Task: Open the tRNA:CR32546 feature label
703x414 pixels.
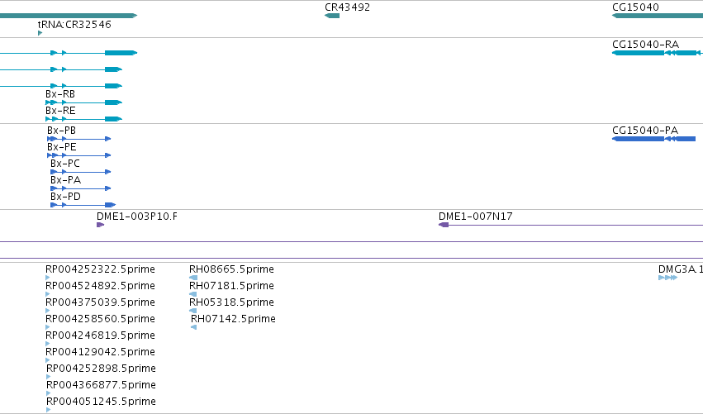Action: (x=74, y=24)
